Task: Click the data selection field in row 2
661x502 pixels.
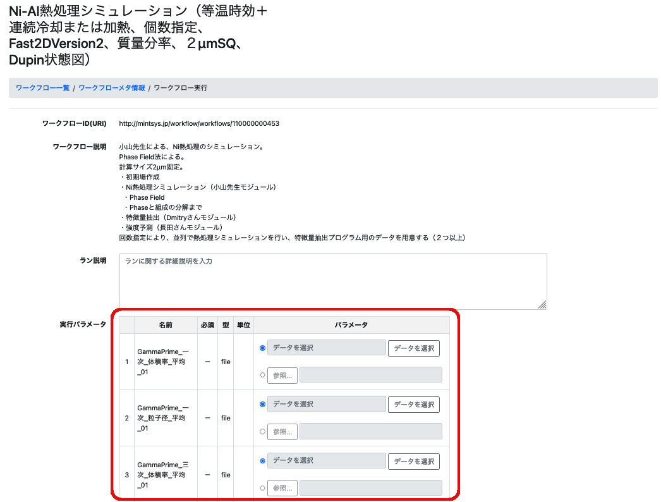Action: (327, 404)
